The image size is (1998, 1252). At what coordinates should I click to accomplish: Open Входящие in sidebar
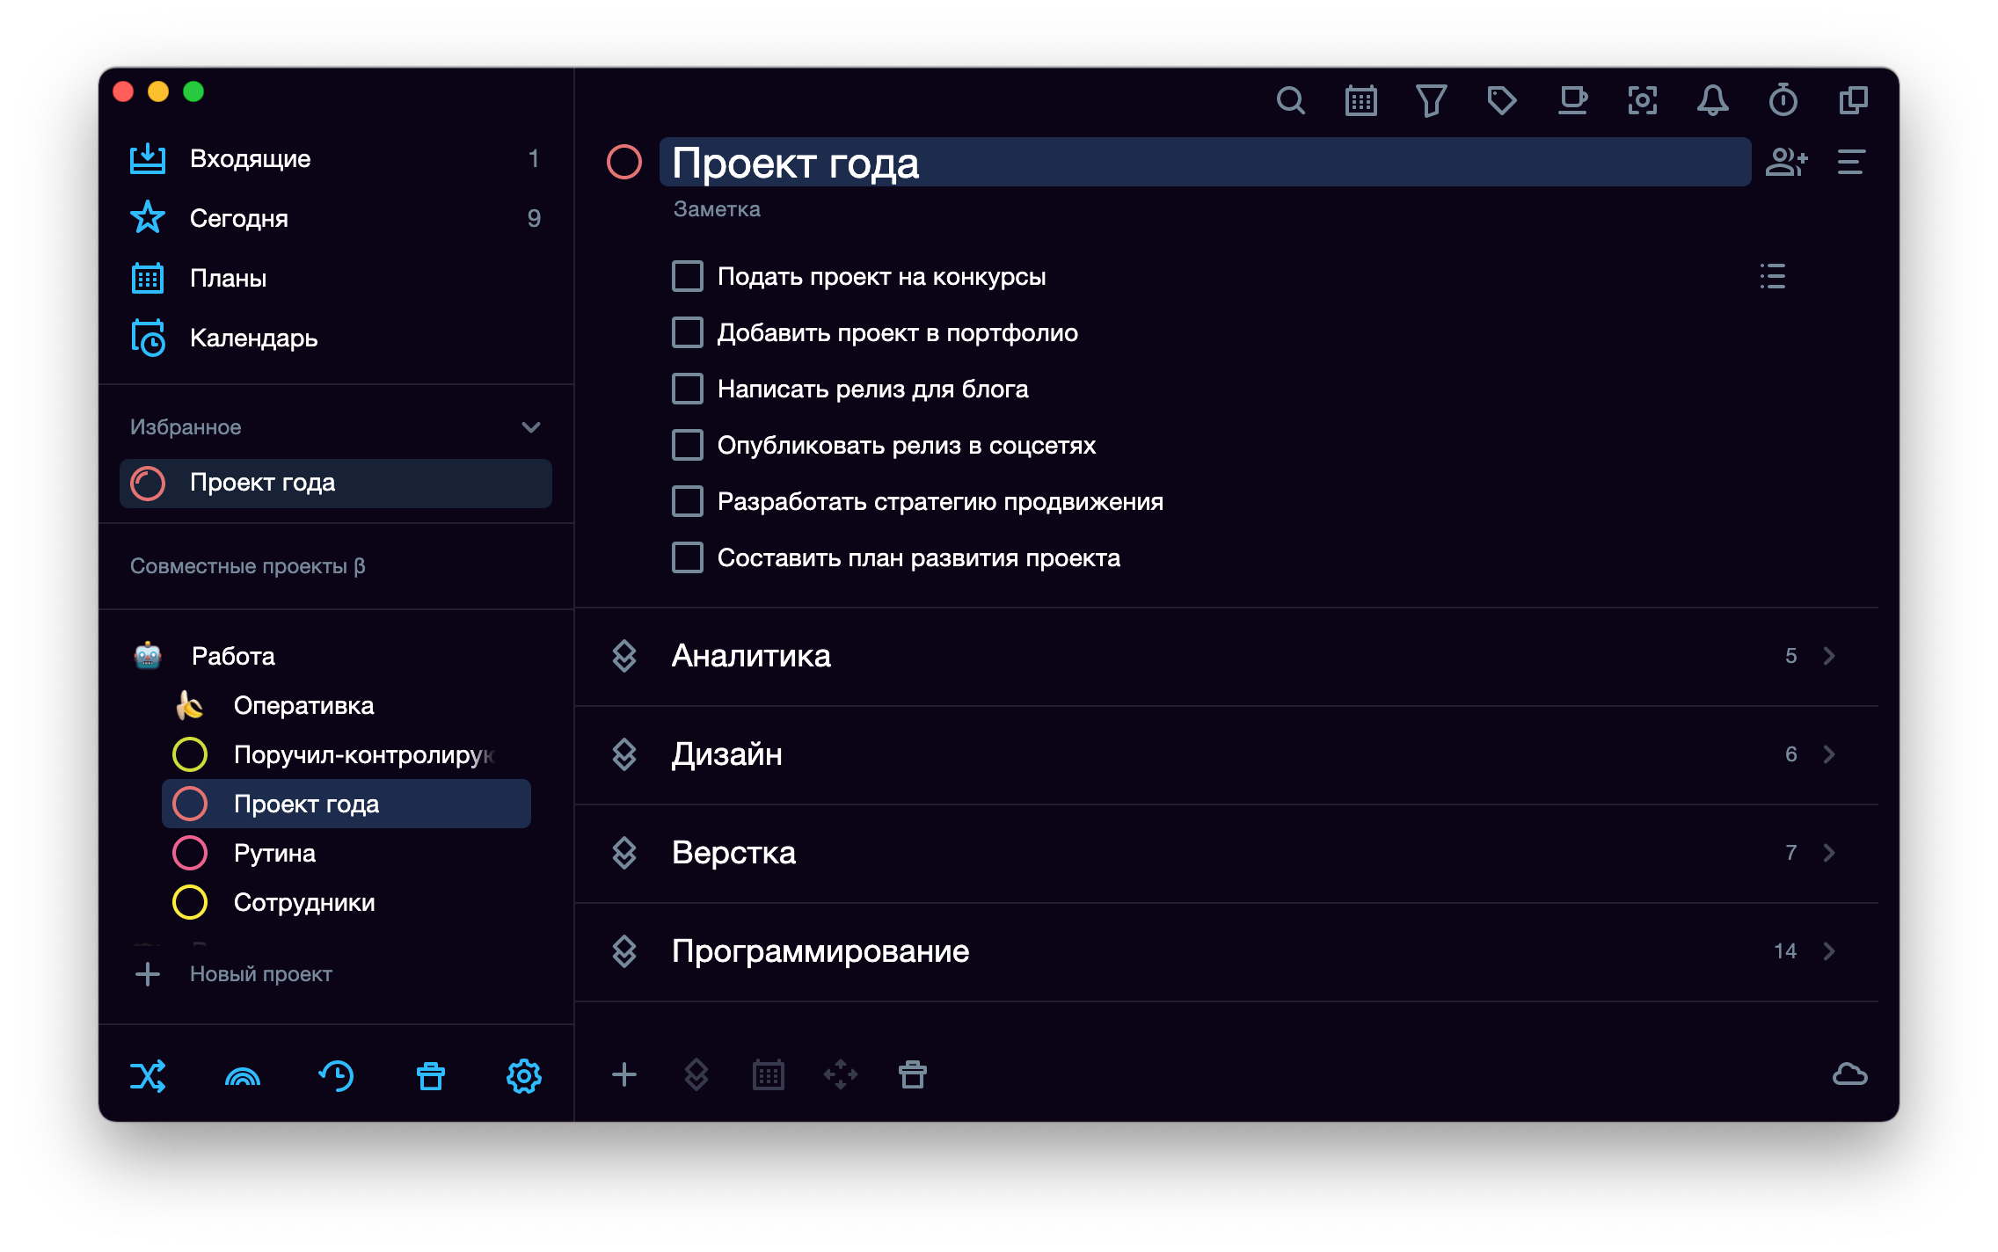[336, 159]
